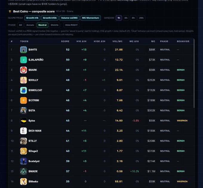
Task: Open the $AHTS token building icon
Action: coord(23,50)
